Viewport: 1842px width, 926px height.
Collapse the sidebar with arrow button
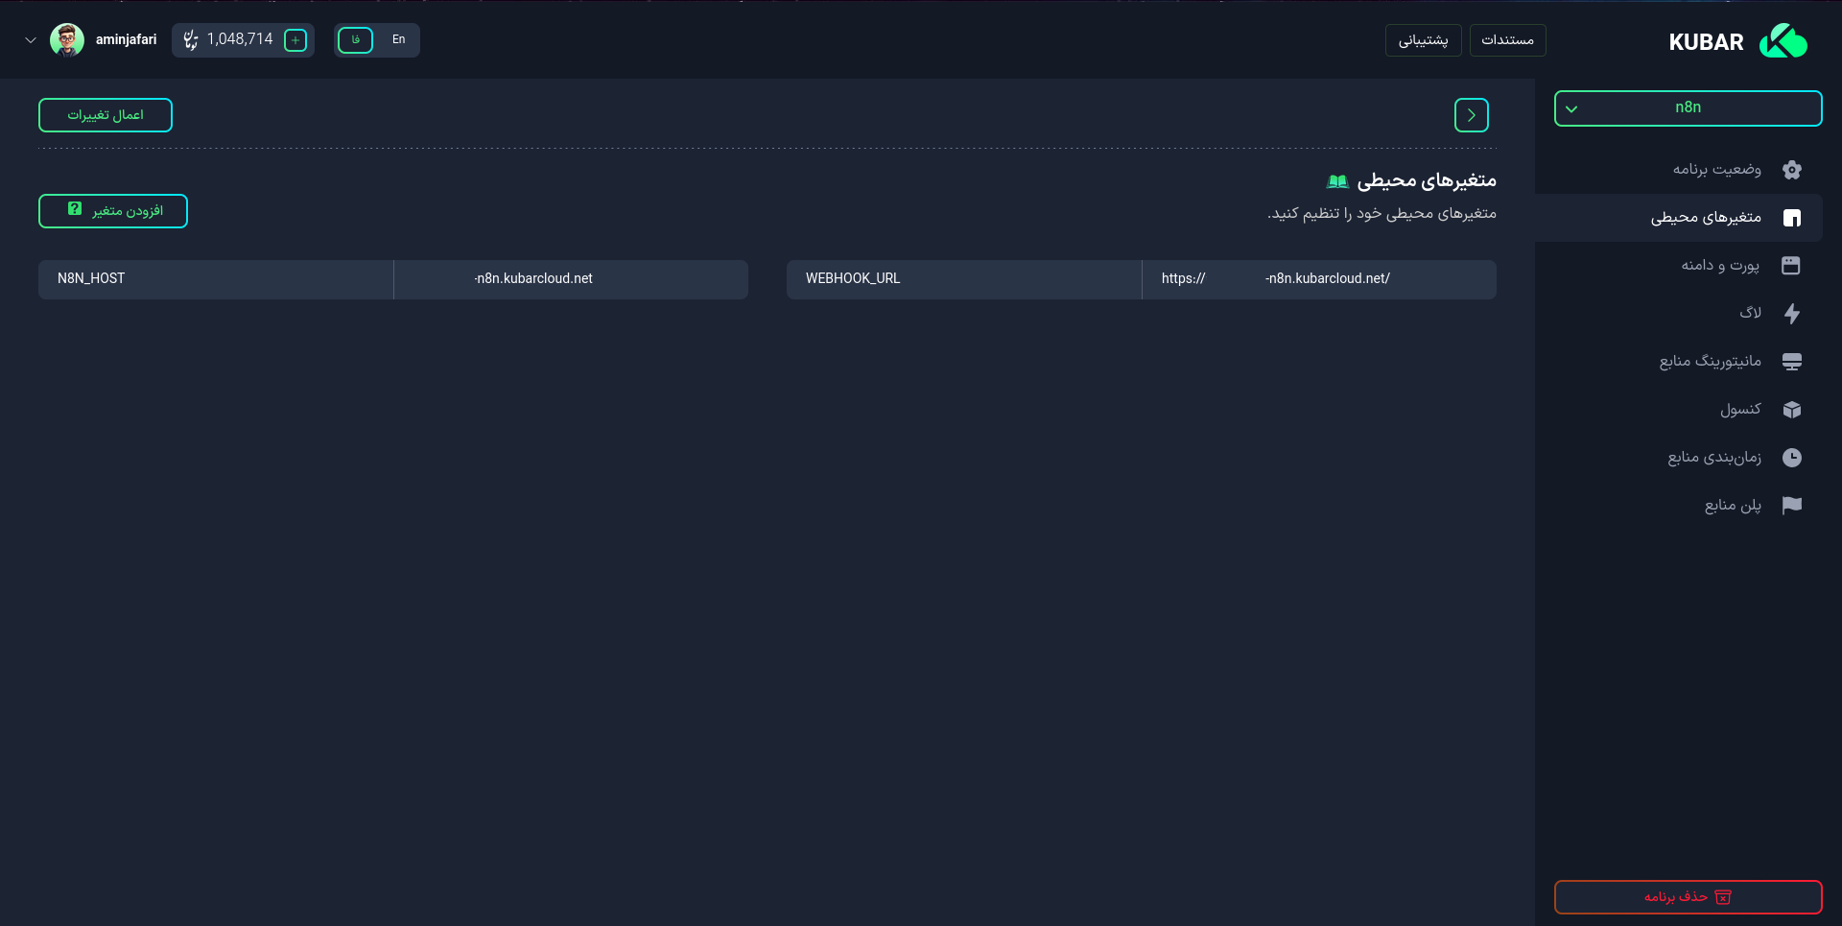pos(1471,115)
